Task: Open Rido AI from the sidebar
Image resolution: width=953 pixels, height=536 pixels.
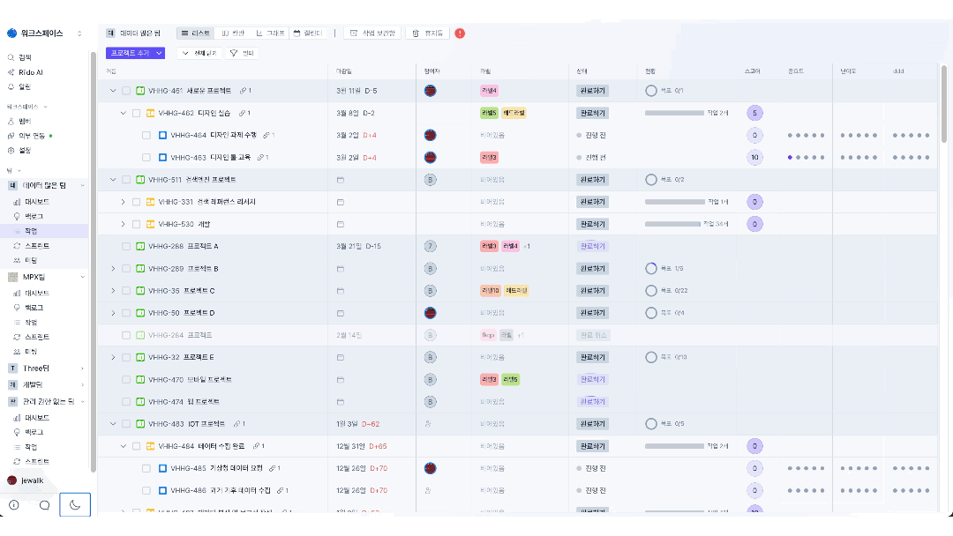Action: [30, 72]
